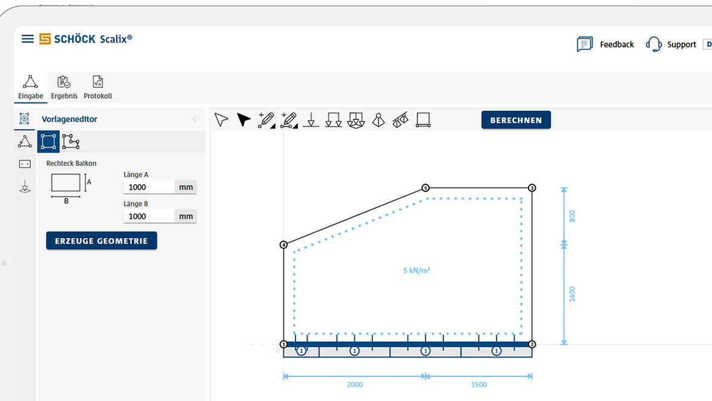
Task: Click the ERZEUGE GEOMETRIE button
Action: pos(101,240)
